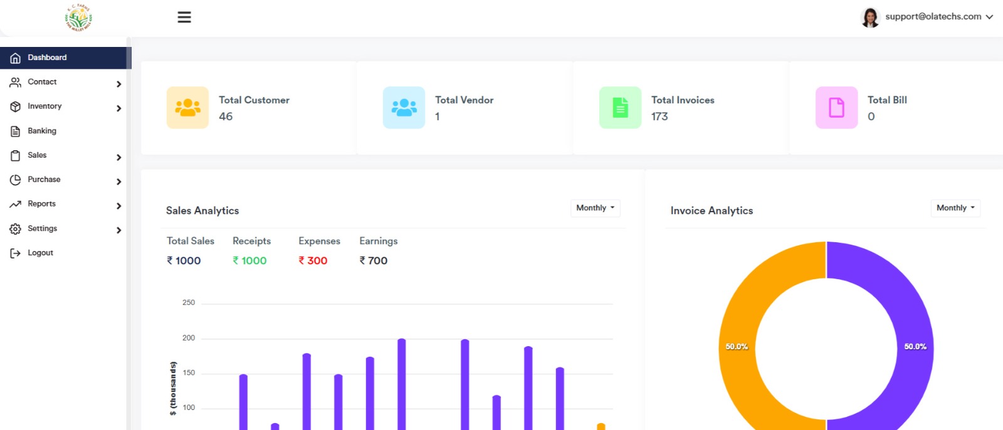Click the red Expenses ₹ 300 value
Viewport: 1003px width, 430px height.
(x=313, y=260)
